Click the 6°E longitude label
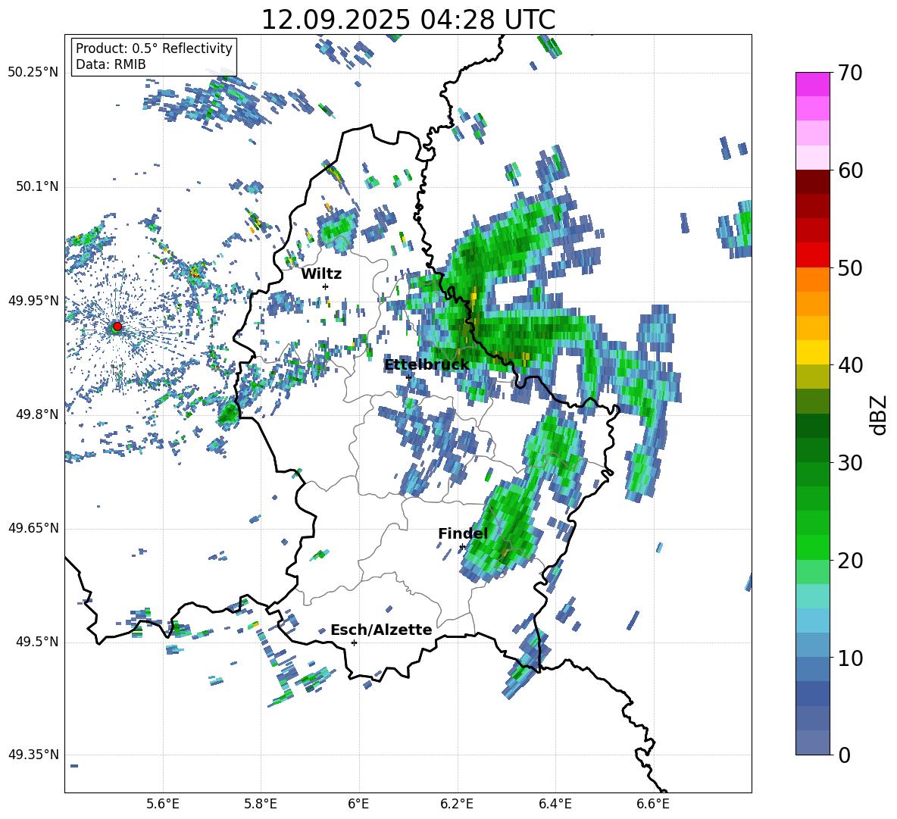The width and height of the screenshot is (897, 819). (358, 804)
